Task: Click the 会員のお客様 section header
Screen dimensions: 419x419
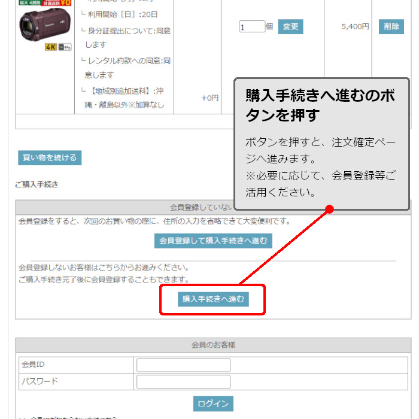Action: coord(213,345)
